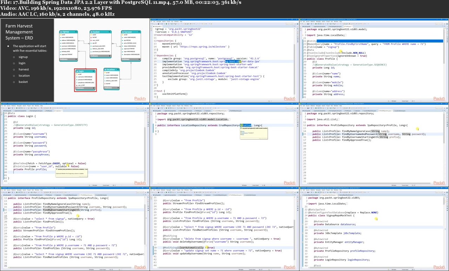
Task: Click the updateByUsername method line
Action: [204, 253]
